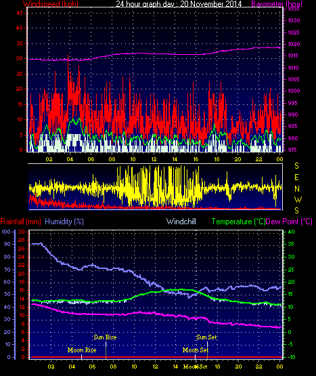Click humidity scale value 50

7,294
